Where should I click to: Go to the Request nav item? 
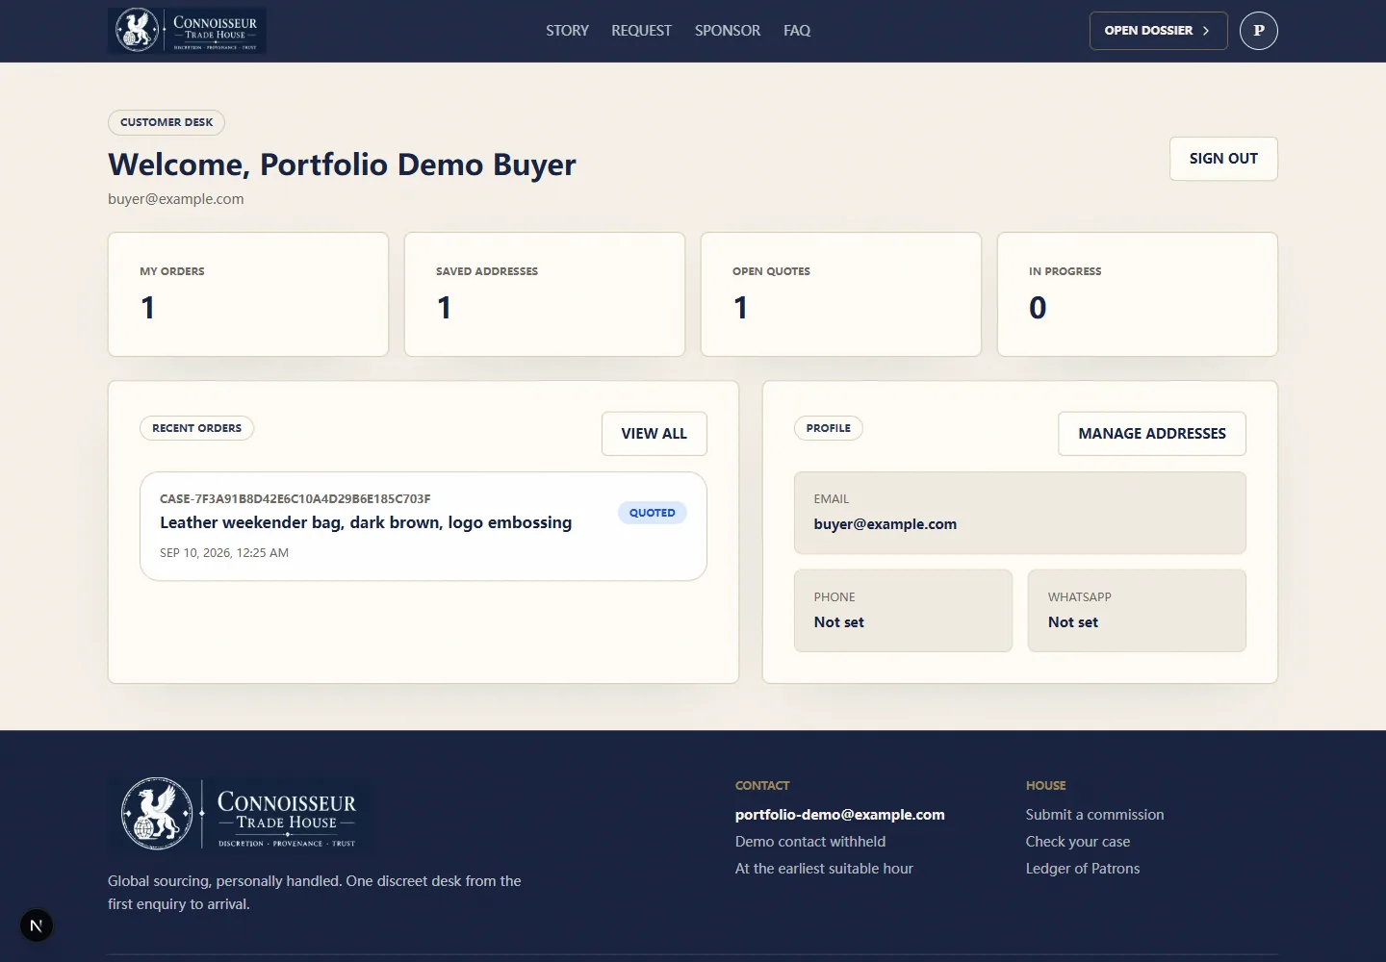click(x=641, y=31)
